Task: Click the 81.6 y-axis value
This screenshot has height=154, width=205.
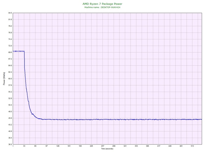Action: [x=10, y=20]
